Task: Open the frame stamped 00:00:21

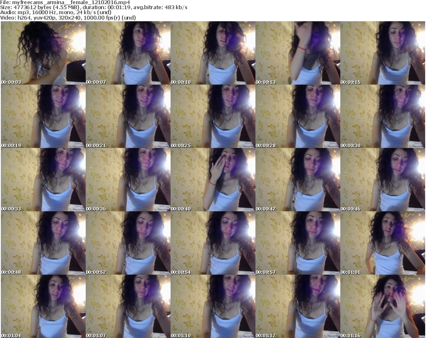Action: [x=128, y=116]
